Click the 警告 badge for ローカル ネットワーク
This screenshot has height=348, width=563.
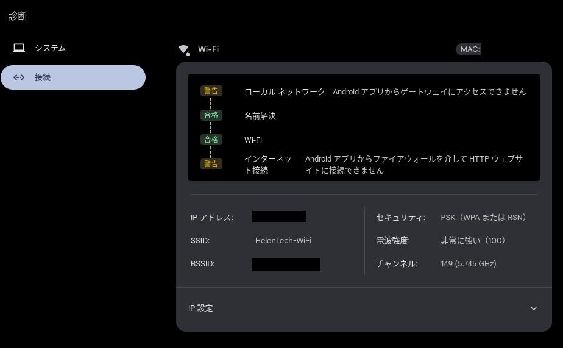[211, 91]
